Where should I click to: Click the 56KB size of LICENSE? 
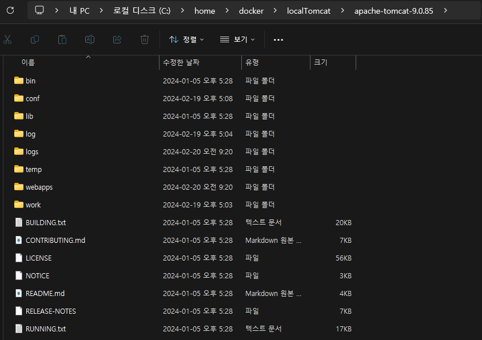(344, 258)
